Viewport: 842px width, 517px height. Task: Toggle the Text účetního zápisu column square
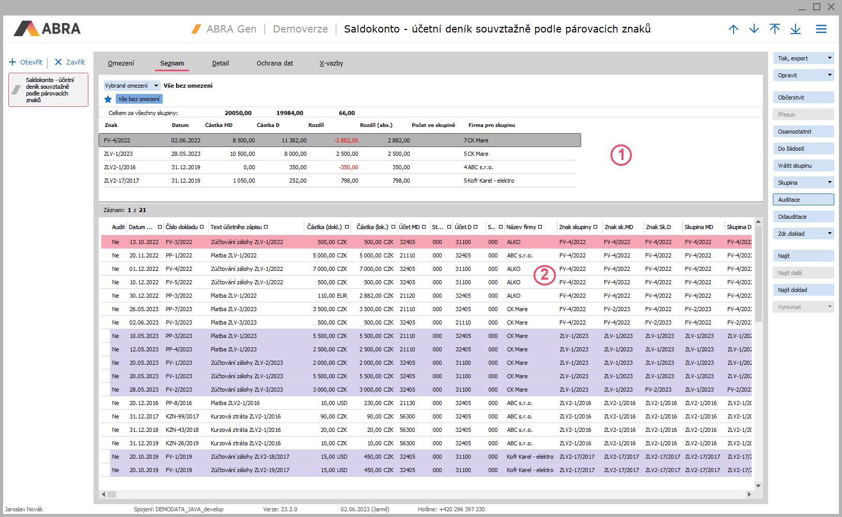[x=266, y=227]
